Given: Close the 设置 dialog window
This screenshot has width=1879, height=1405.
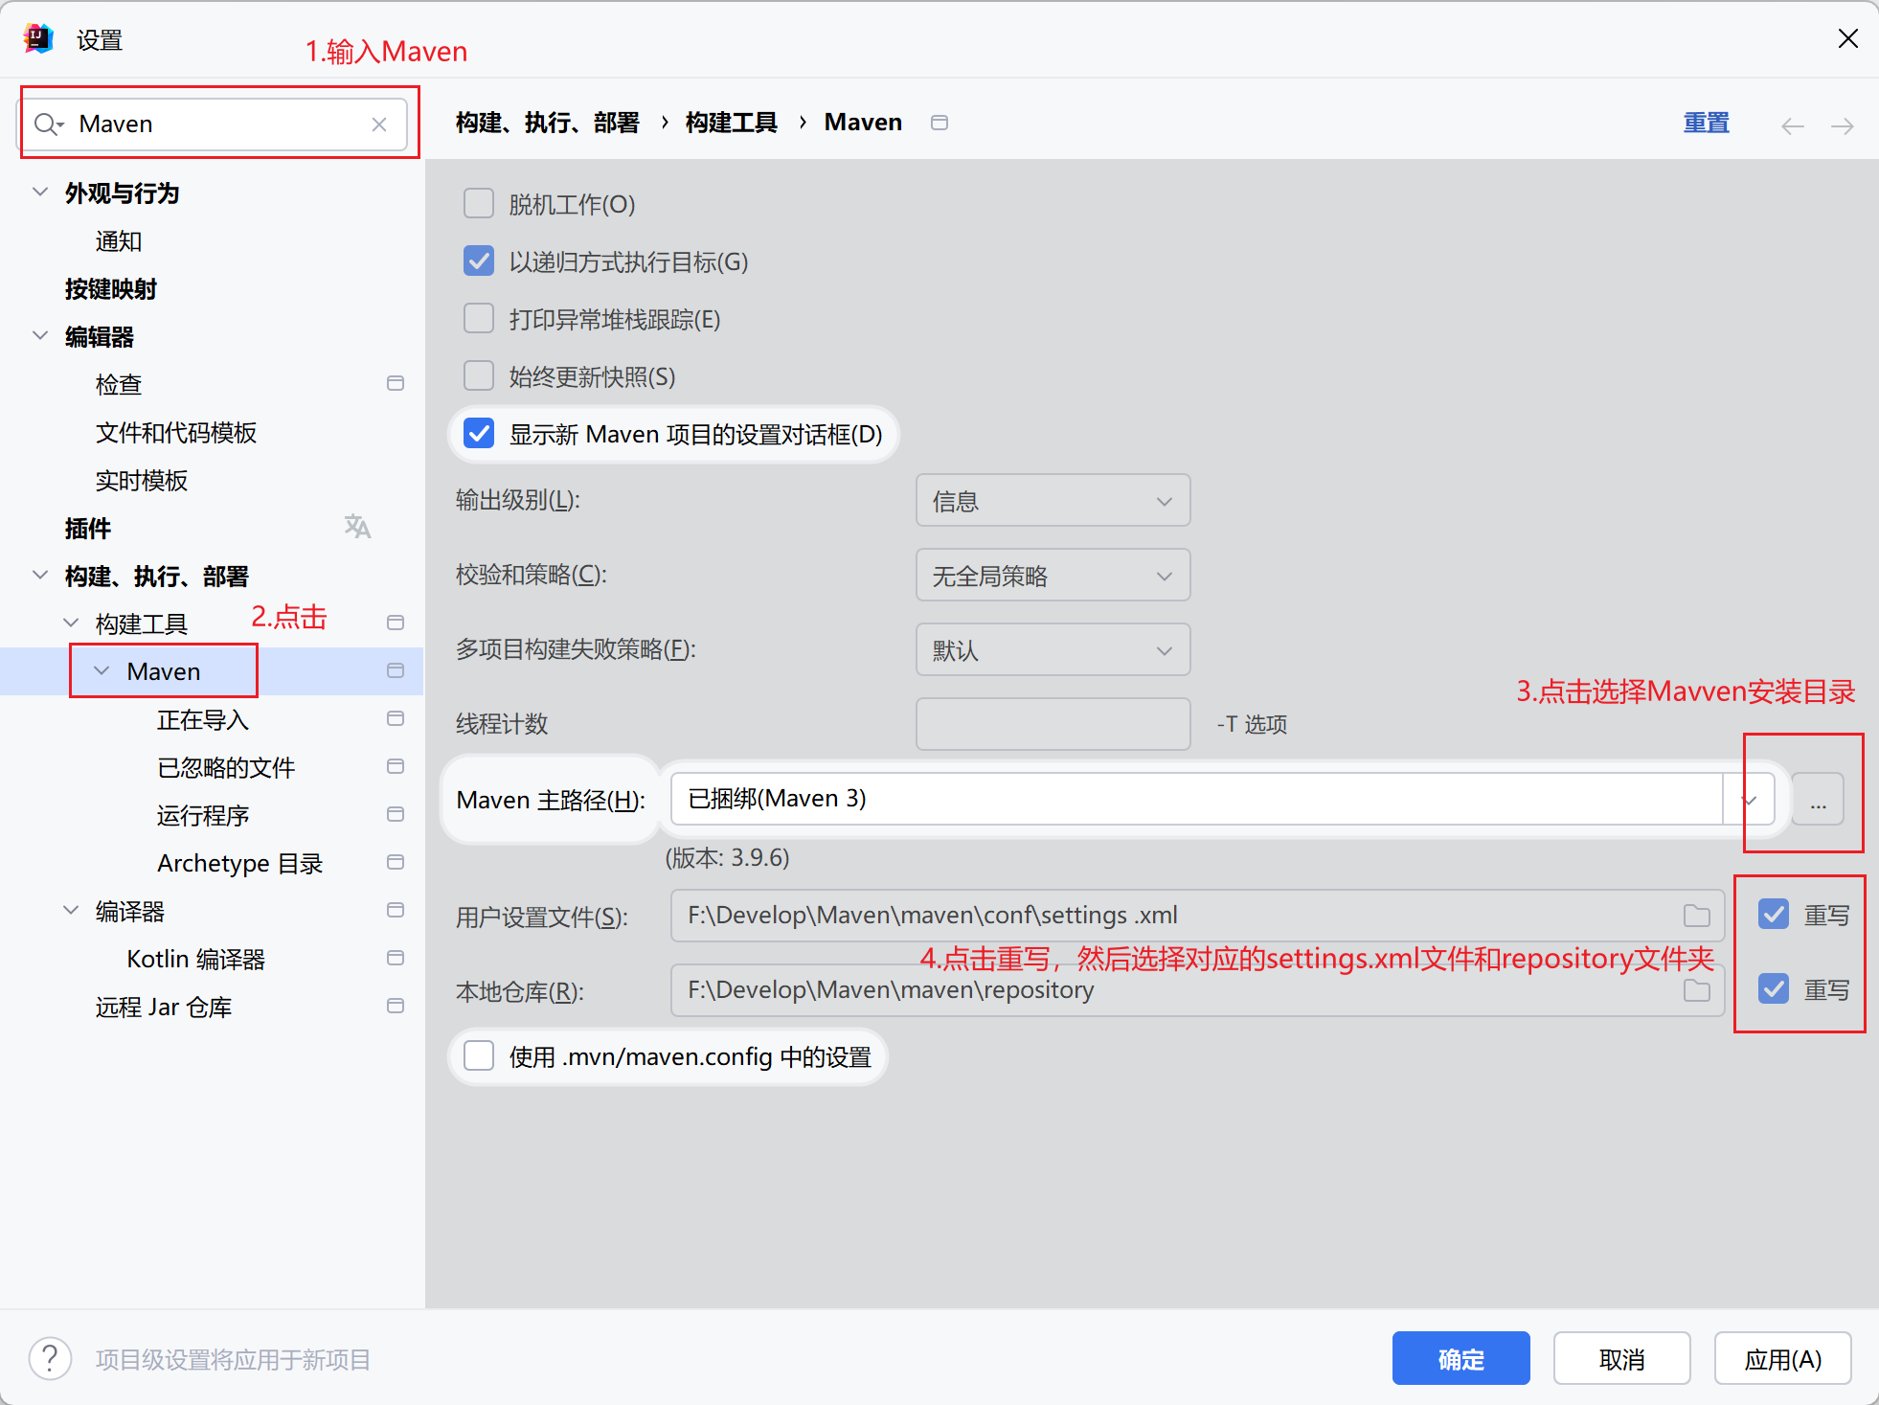Looking at the screenshot, I should coord(1848,38).
